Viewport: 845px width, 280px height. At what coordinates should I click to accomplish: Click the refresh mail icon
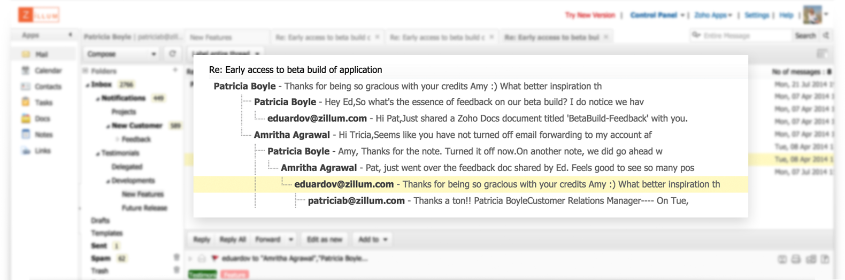[x=172, y=54]
